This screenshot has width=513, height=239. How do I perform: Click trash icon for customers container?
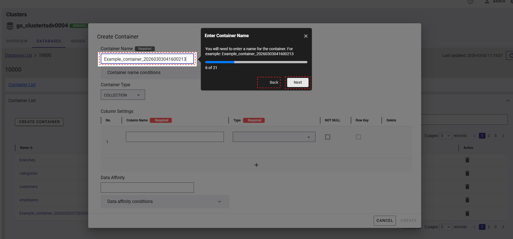(467, 187)
